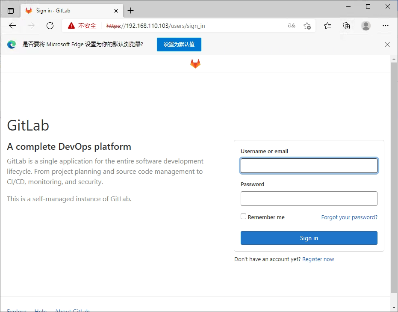Click the 设置为默认值 button
Viewport: 398px width, 312px height.
179,45
